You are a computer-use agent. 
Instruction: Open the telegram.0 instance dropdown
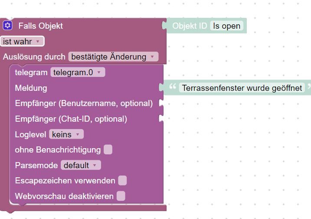click(x=78, y=72)
